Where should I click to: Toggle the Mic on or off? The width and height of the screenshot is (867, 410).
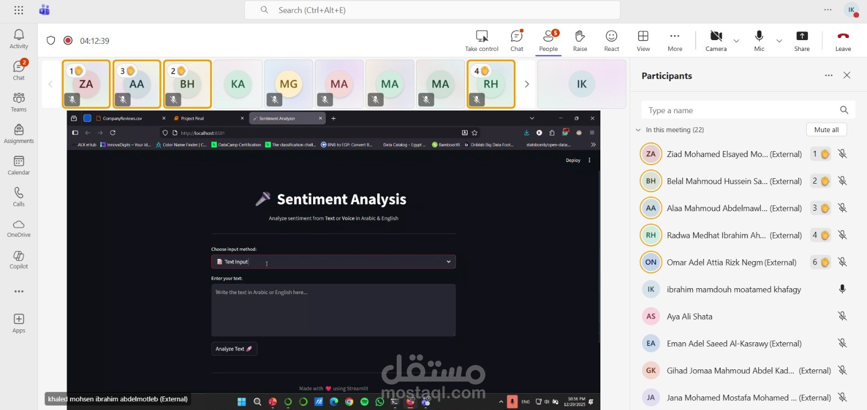click(759, 41)
